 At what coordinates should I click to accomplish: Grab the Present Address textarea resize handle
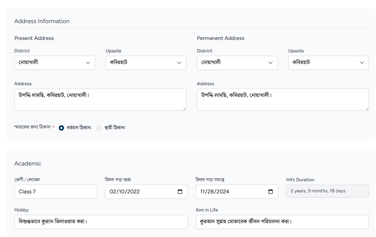[184, 109]
